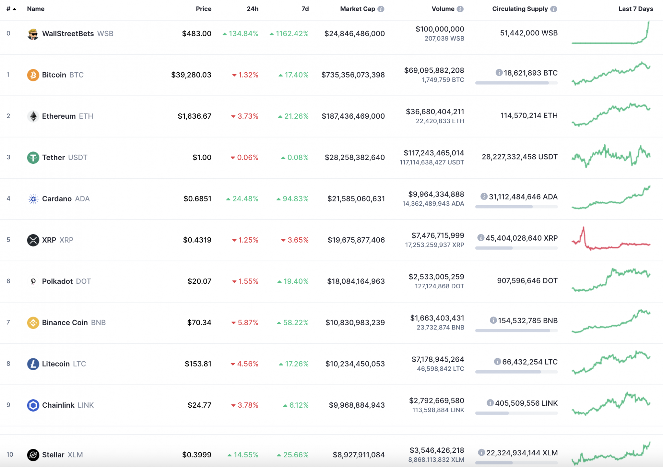Open the Binance Coin BNB page
This screenshot has width=663, height=467.
coord(74,322)
